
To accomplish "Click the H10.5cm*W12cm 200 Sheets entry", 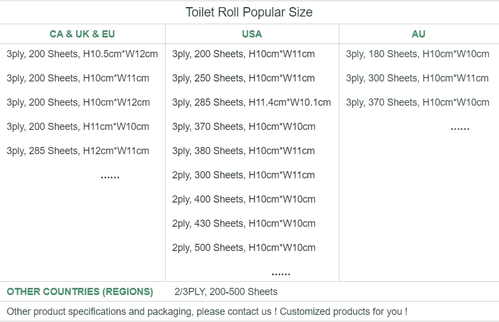I will tap(82, 54).
